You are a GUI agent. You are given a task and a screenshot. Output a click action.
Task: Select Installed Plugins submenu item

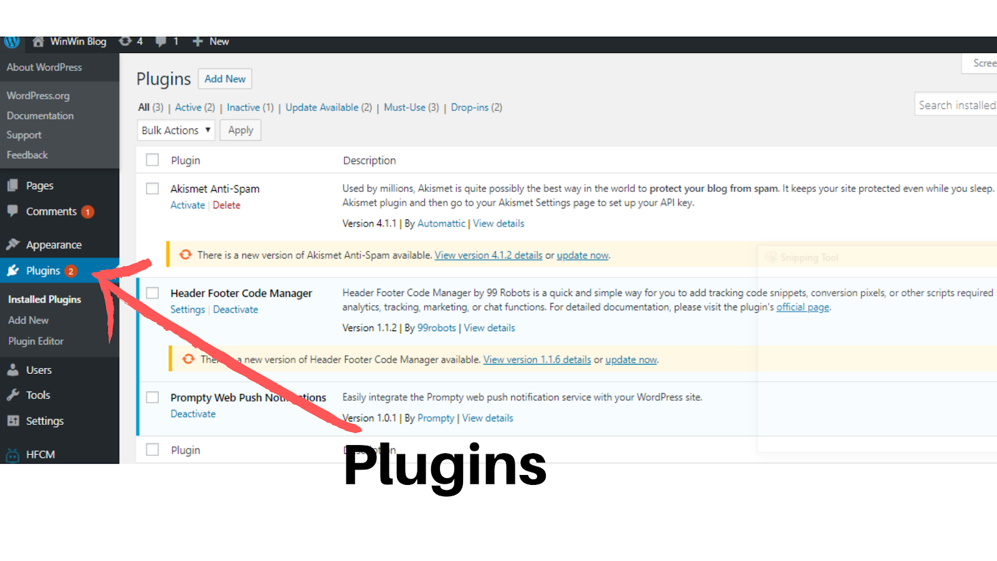pos(45,299)
